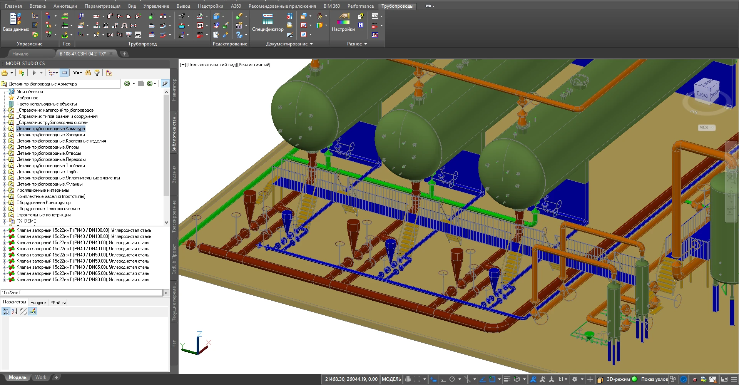Click the green back navigation arrow

127,84
